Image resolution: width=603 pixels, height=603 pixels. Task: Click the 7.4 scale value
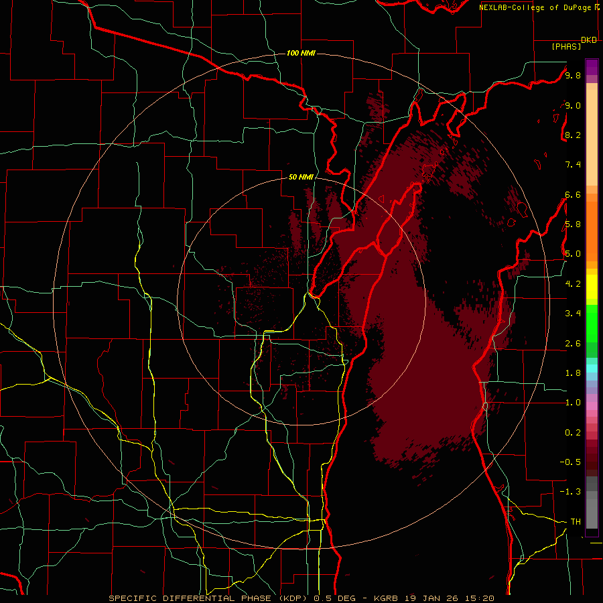(573, 165)
